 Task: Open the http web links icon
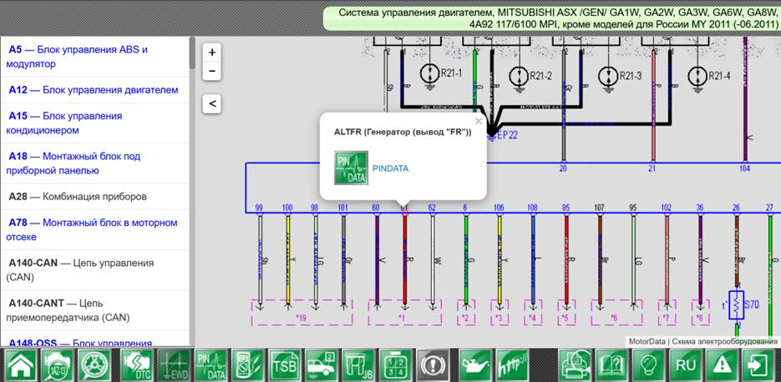(511, 365)
